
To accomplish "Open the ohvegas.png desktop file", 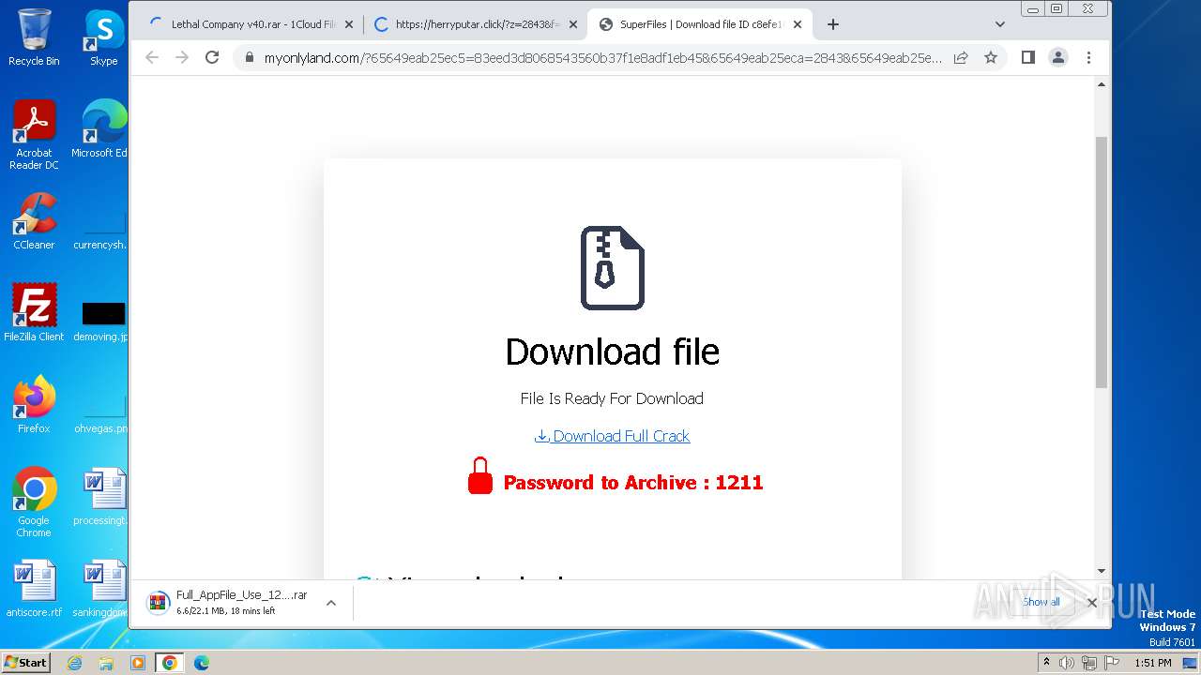I will coord(101,412).
